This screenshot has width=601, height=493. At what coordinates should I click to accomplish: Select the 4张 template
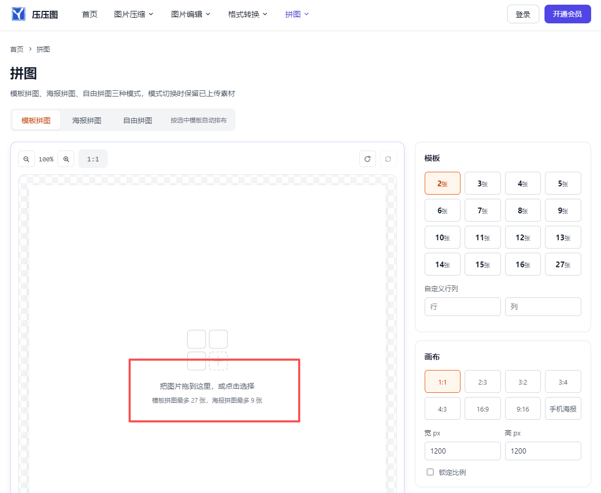523,183
